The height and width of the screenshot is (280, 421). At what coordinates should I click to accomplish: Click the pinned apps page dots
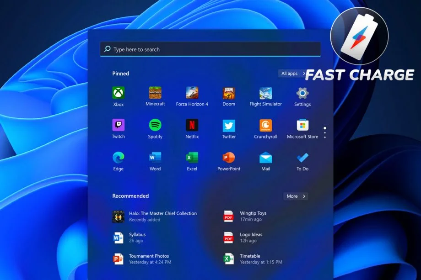click(325, 132)
